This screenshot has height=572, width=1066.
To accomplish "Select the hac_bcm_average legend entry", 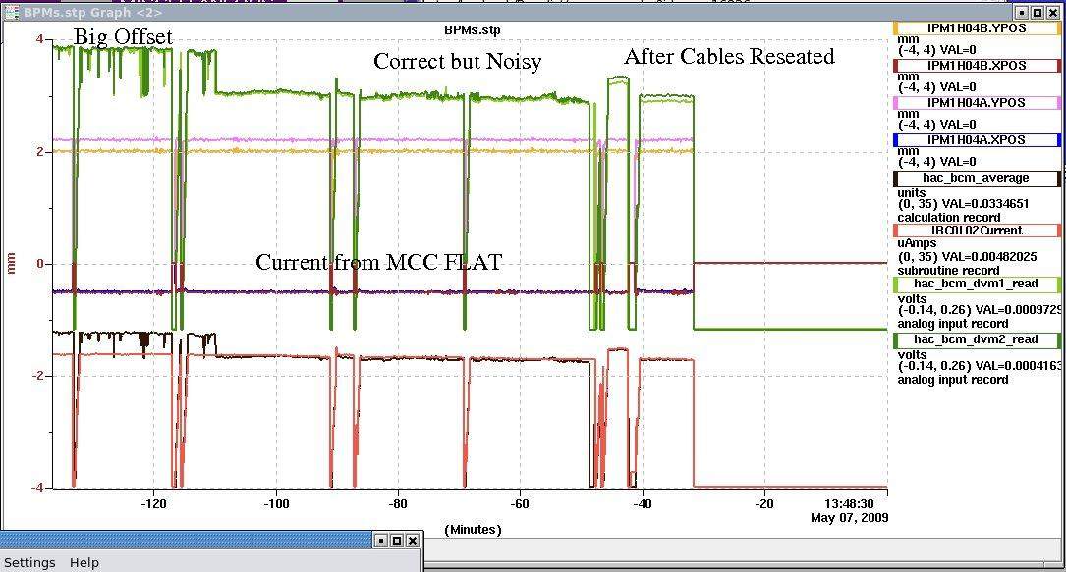I will (977, 179).
